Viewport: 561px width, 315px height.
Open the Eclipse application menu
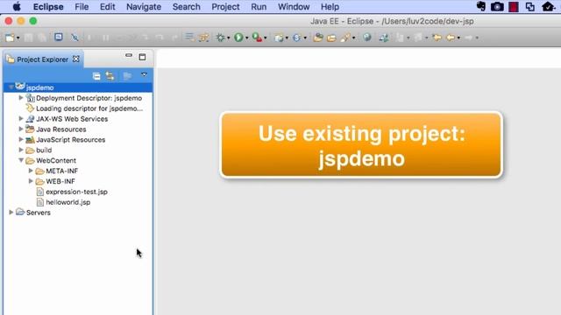[x=48, y=7]
